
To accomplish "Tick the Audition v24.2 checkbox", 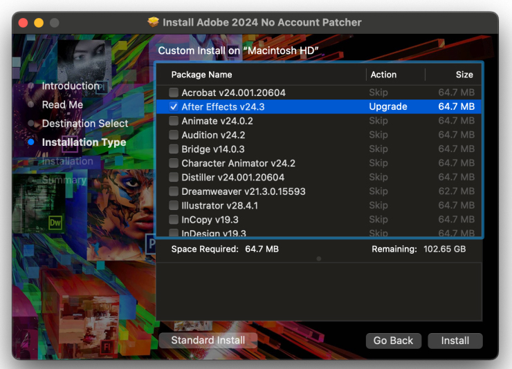I will (174, 135).
